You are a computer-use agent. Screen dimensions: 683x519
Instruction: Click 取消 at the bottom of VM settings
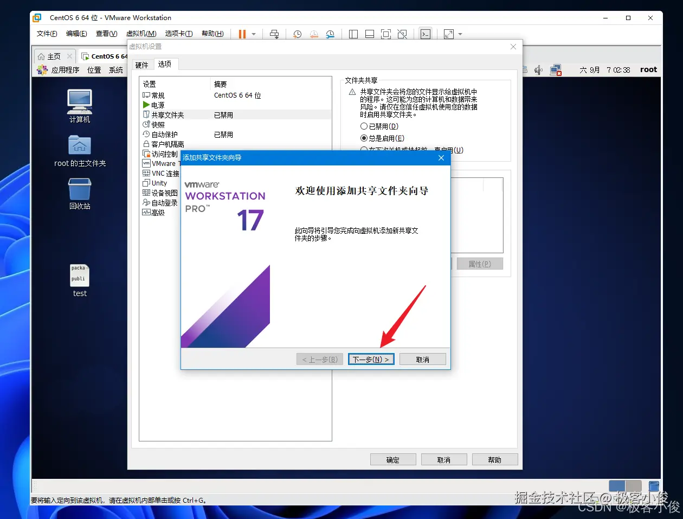[444, 460]
